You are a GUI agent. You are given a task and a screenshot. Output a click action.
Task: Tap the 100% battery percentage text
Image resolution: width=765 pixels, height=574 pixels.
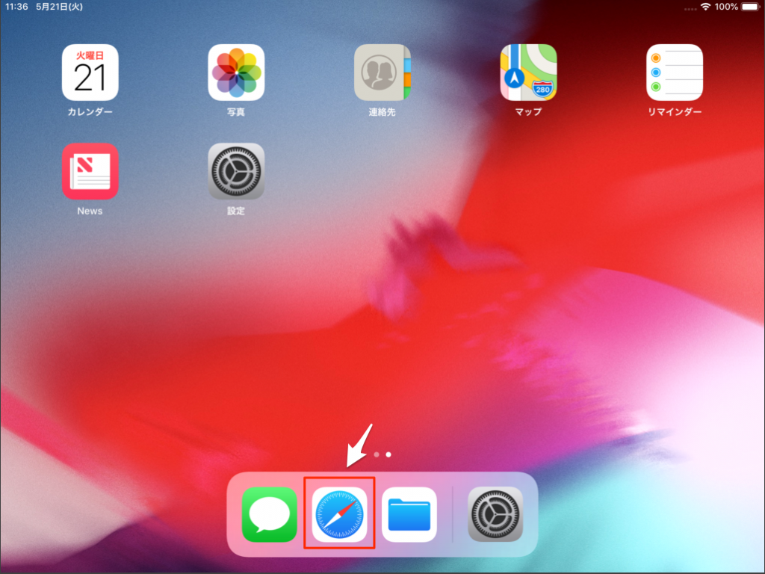click(726, 7)
